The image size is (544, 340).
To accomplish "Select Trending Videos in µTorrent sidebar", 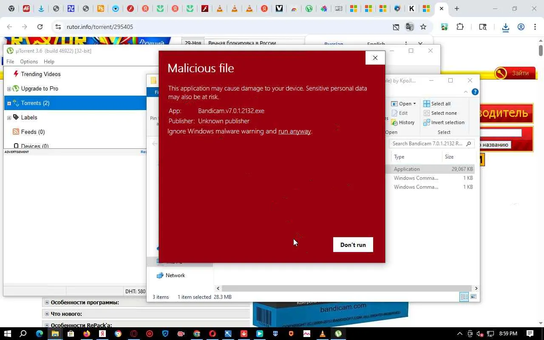I will pyautogui.click(x=41, y=74).
